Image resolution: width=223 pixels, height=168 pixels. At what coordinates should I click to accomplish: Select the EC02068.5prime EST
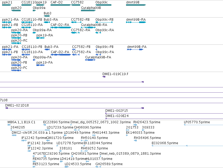coord(187,146)
